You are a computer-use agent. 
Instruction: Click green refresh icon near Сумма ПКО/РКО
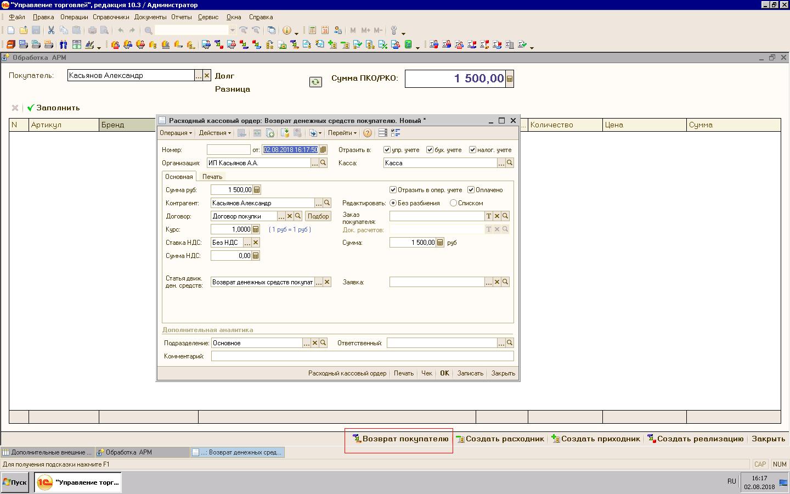pyautogui.click(x=315, y=82)
